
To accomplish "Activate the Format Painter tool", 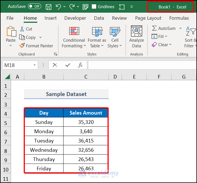I will click(x=36, y=46).
